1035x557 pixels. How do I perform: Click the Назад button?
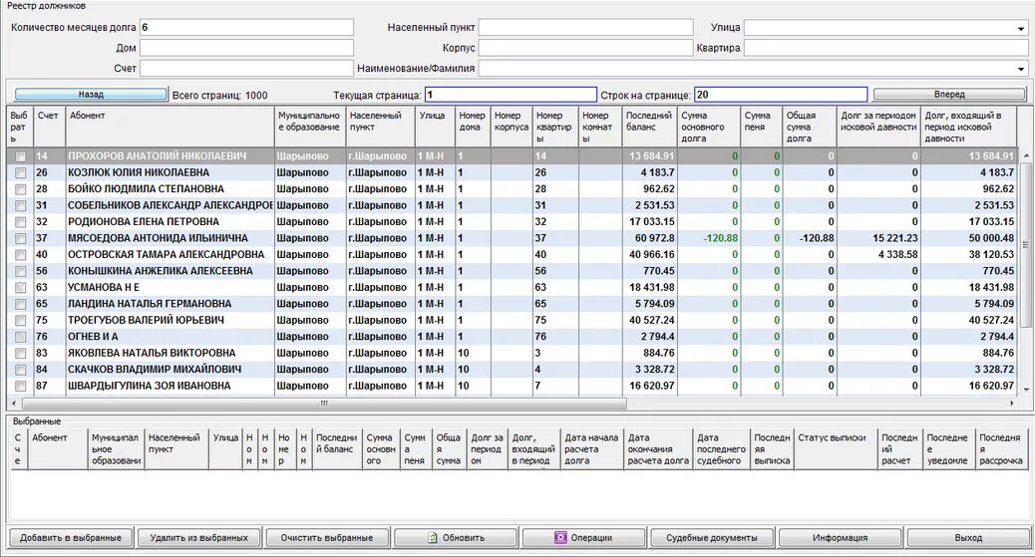pos(91,95)
